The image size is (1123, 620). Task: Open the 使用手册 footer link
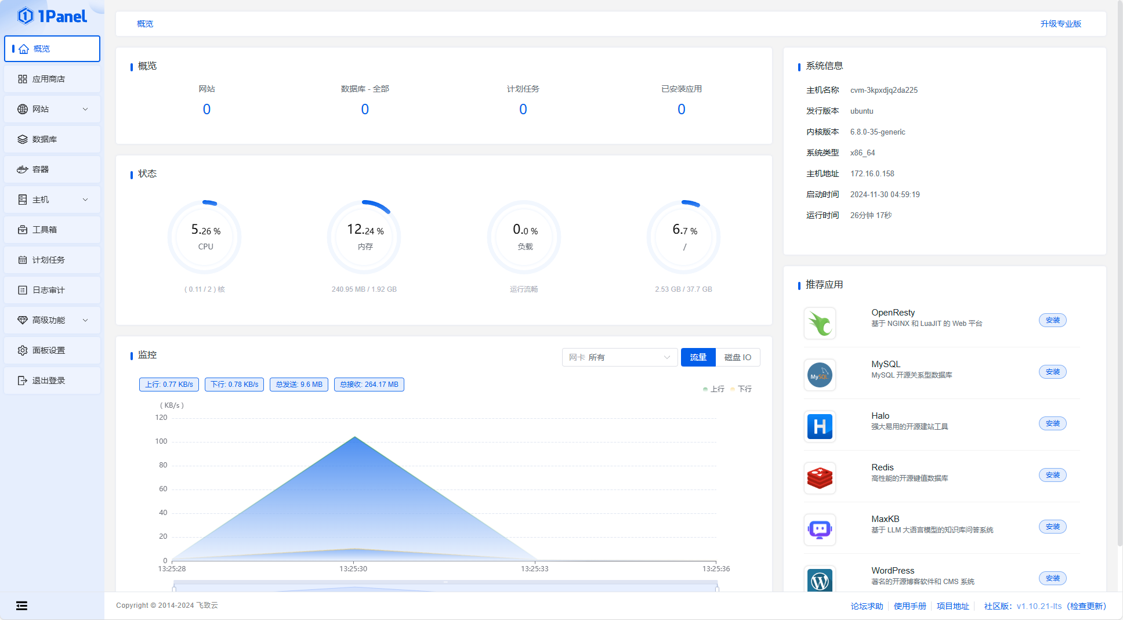[x=910, y=606]
